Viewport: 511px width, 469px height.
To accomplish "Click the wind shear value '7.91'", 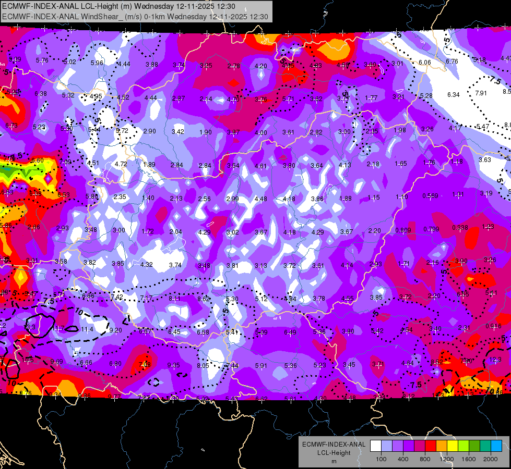I will (481, 93).
